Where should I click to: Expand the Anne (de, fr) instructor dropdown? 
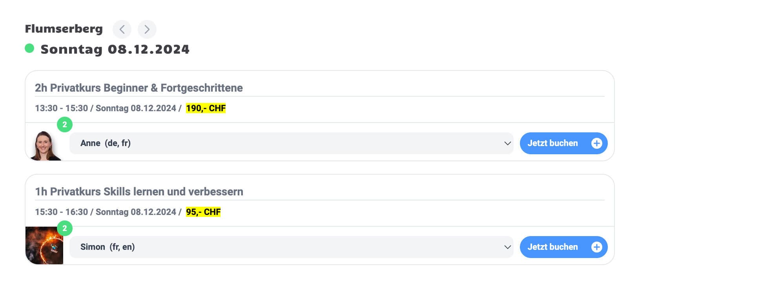(x=290, y=143)
